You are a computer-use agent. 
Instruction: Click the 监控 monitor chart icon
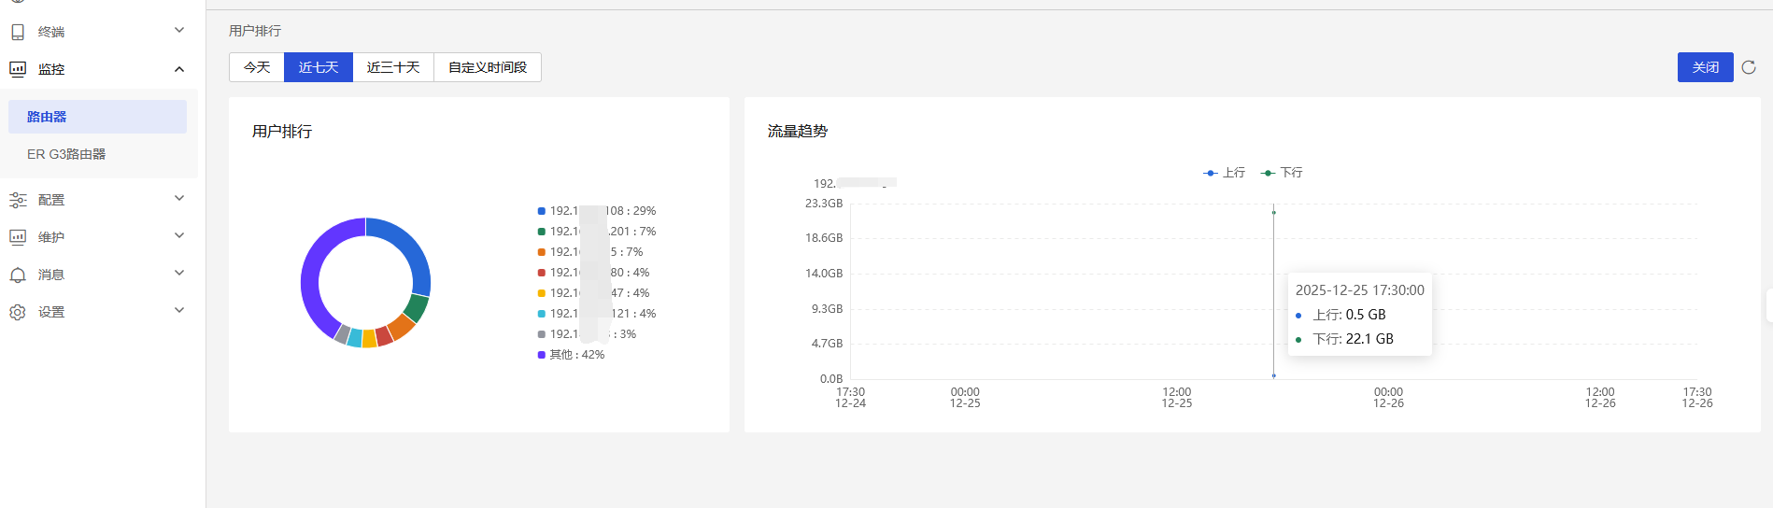(18, 69)
